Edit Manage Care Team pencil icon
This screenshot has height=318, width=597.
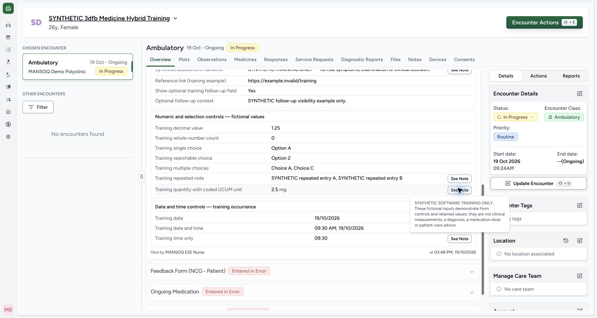[x=580, y=276]
